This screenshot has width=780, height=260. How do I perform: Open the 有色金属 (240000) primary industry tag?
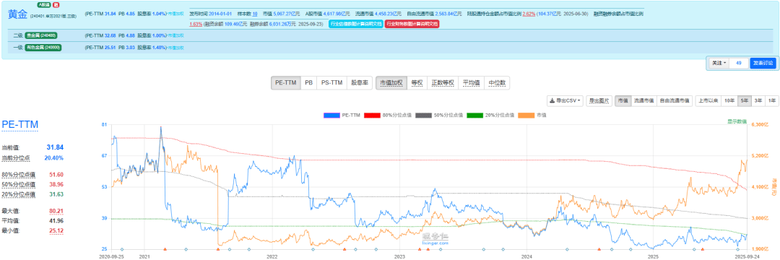point(43,48)
